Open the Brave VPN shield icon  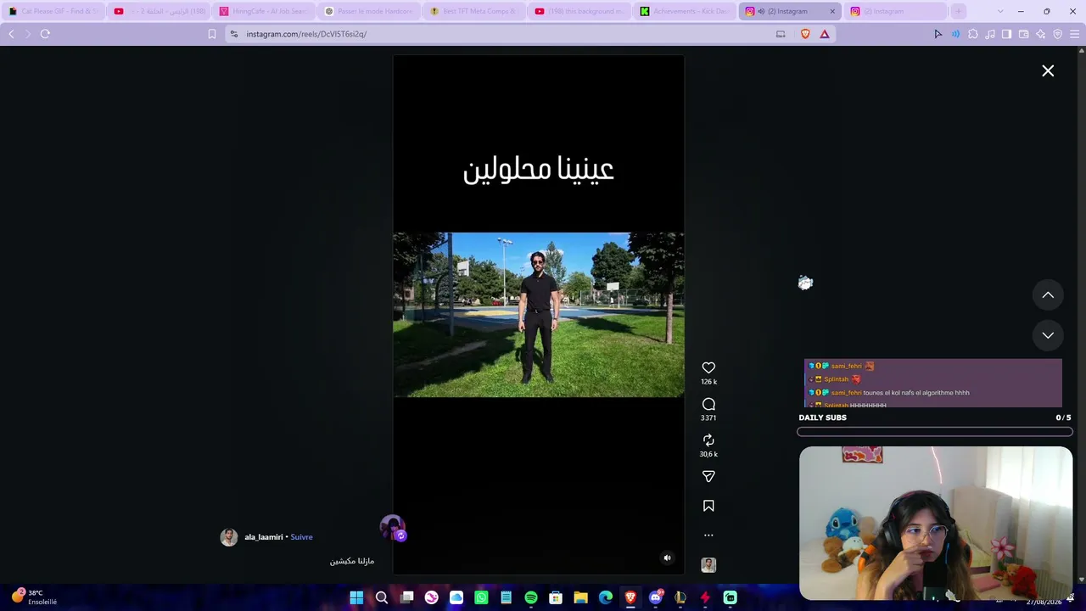pos(1058,34)
